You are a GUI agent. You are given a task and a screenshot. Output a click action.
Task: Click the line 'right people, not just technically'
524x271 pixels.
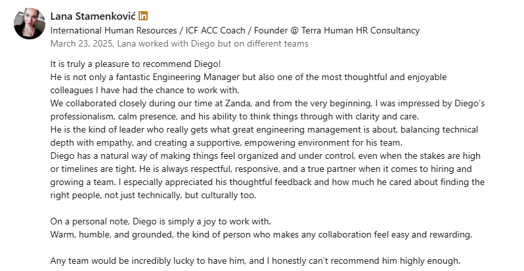click(x=153, y=196)
